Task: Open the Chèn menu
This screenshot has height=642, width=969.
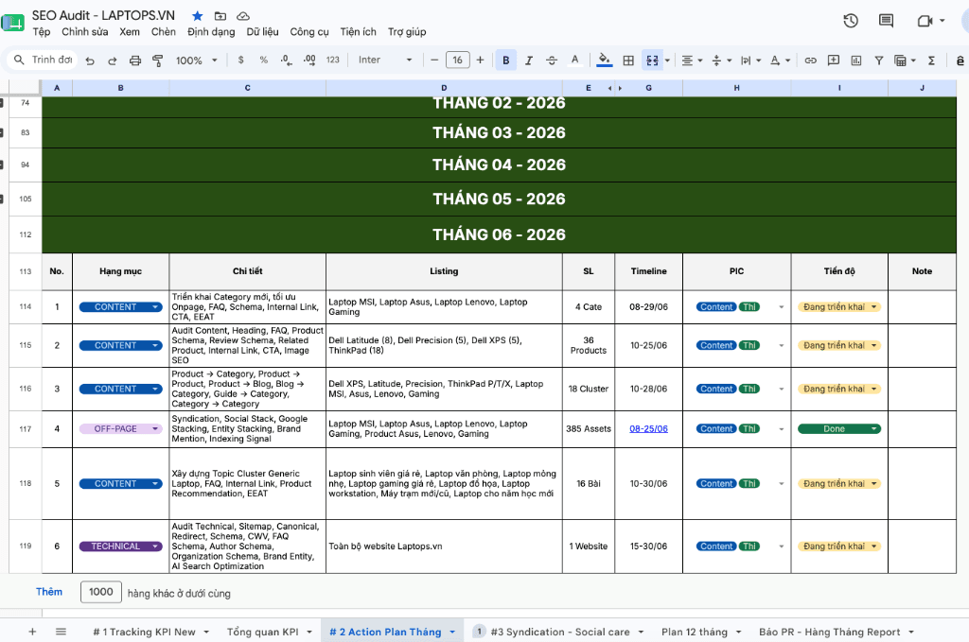Action: click(x=163, y=32)
